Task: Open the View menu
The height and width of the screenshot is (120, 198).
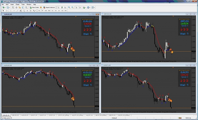Action: click(x=7, y=4)
